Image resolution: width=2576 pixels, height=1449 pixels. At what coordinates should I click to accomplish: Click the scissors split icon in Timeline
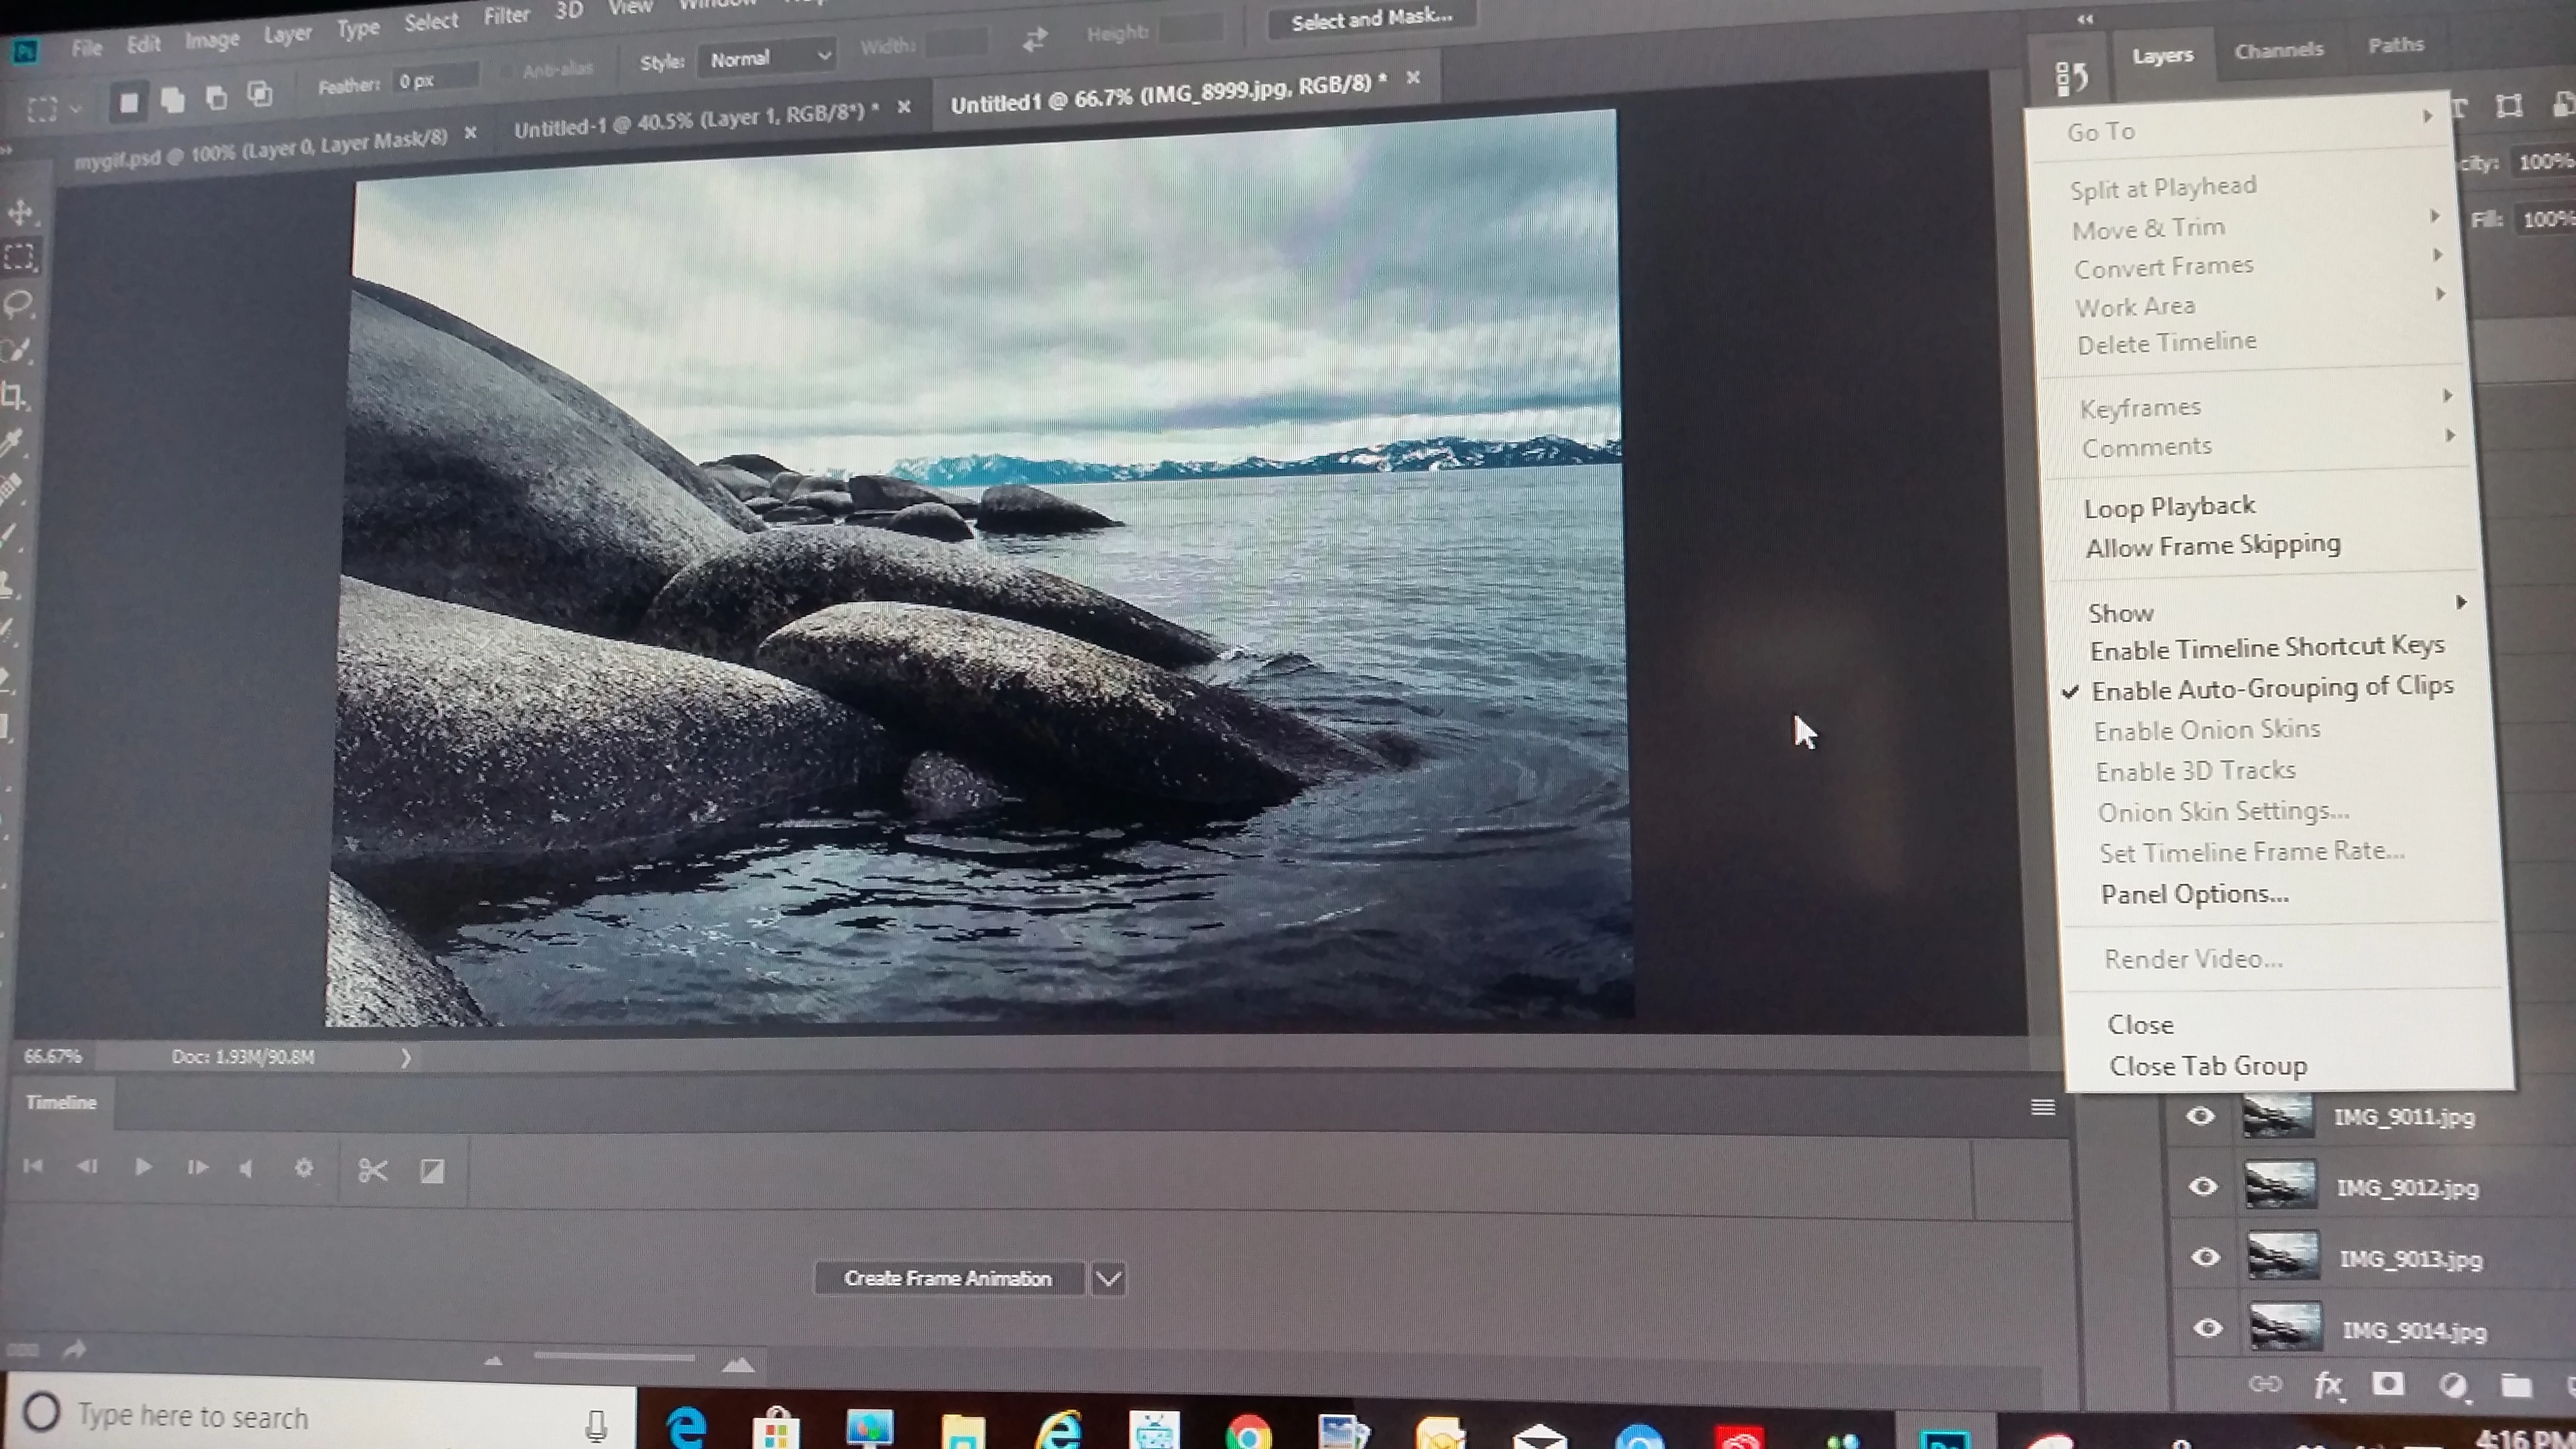372,1170
